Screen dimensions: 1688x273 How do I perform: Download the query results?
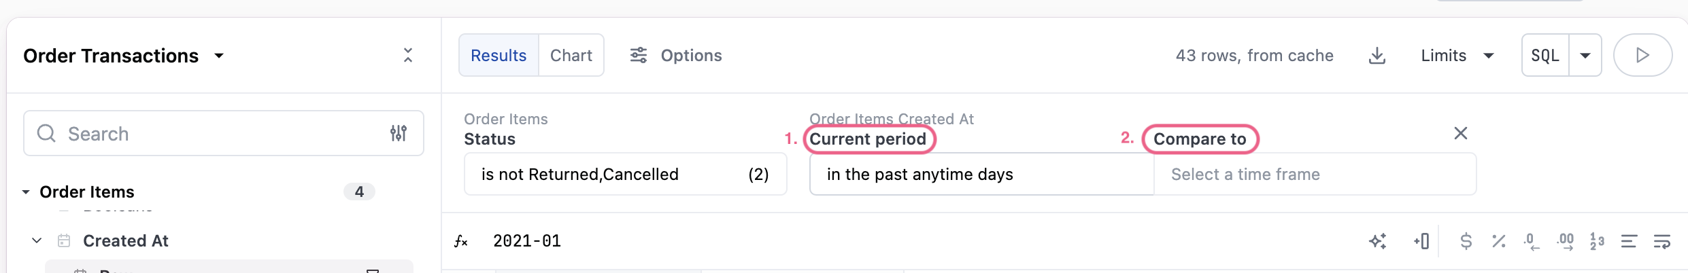(1377, 56)
